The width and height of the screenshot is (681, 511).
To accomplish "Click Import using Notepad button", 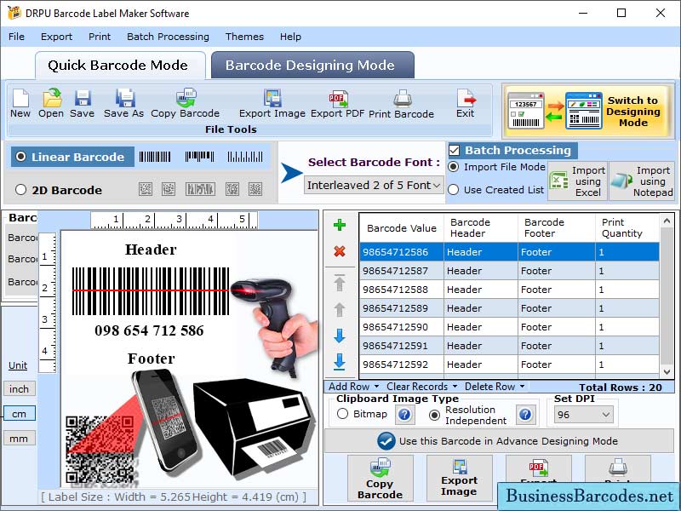I will pyautogui.click(x=642, y=181).
